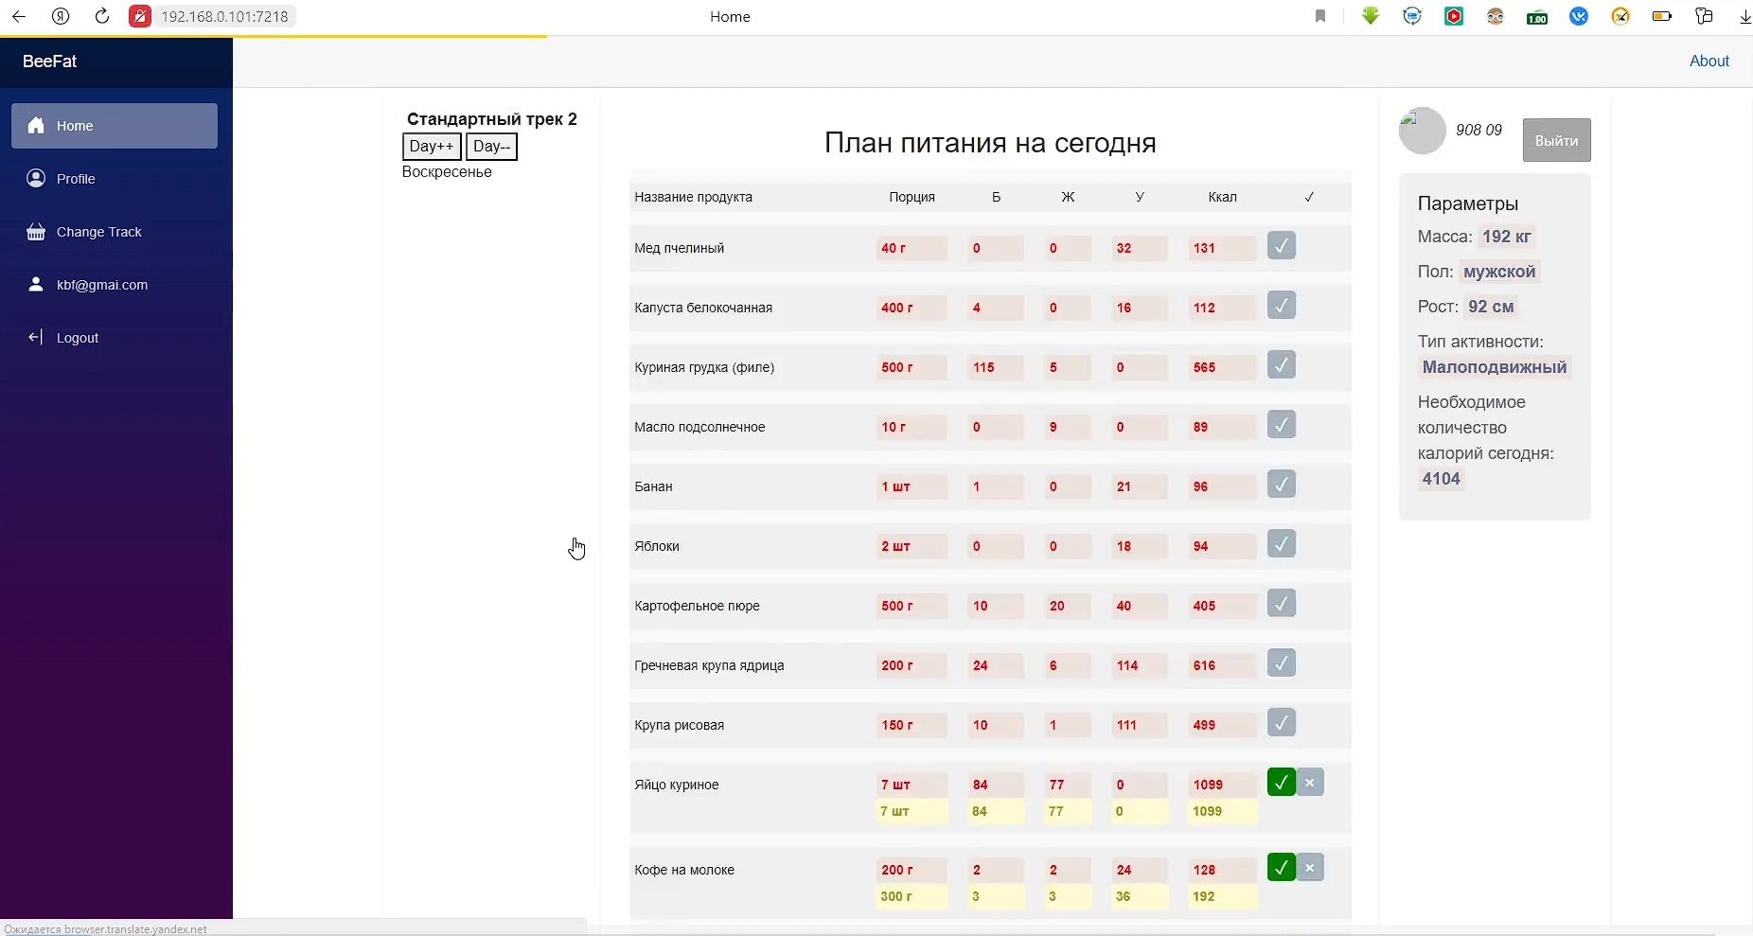The image size is (1753, 936).
Task: Advance the day with Day++
Action: click(432, 147)
